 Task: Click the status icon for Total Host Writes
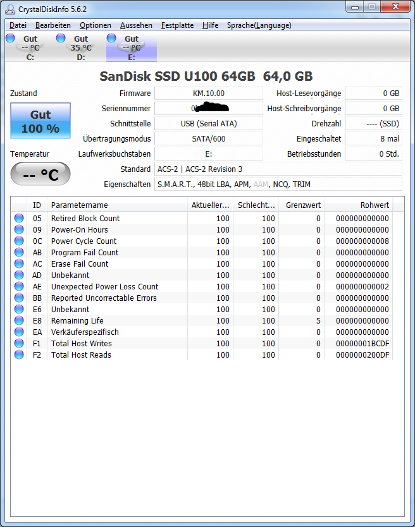[x=19, y=344]
